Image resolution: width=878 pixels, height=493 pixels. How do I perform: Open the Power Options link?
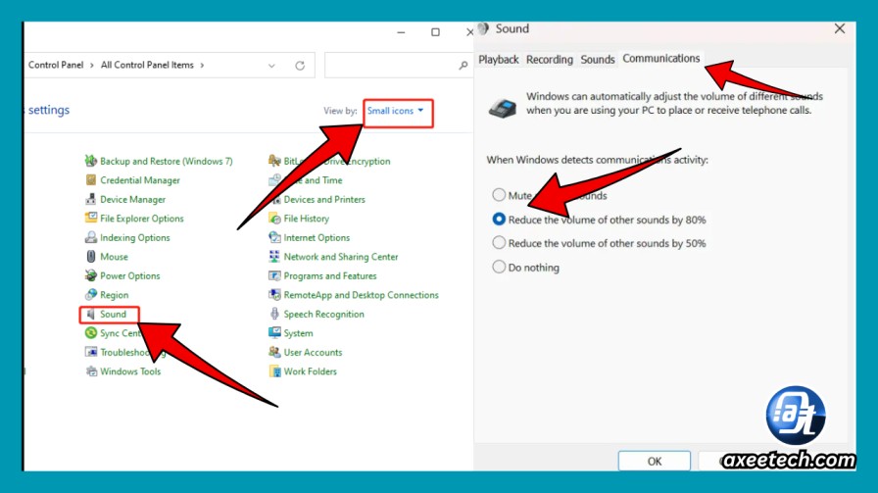(130, 275)
